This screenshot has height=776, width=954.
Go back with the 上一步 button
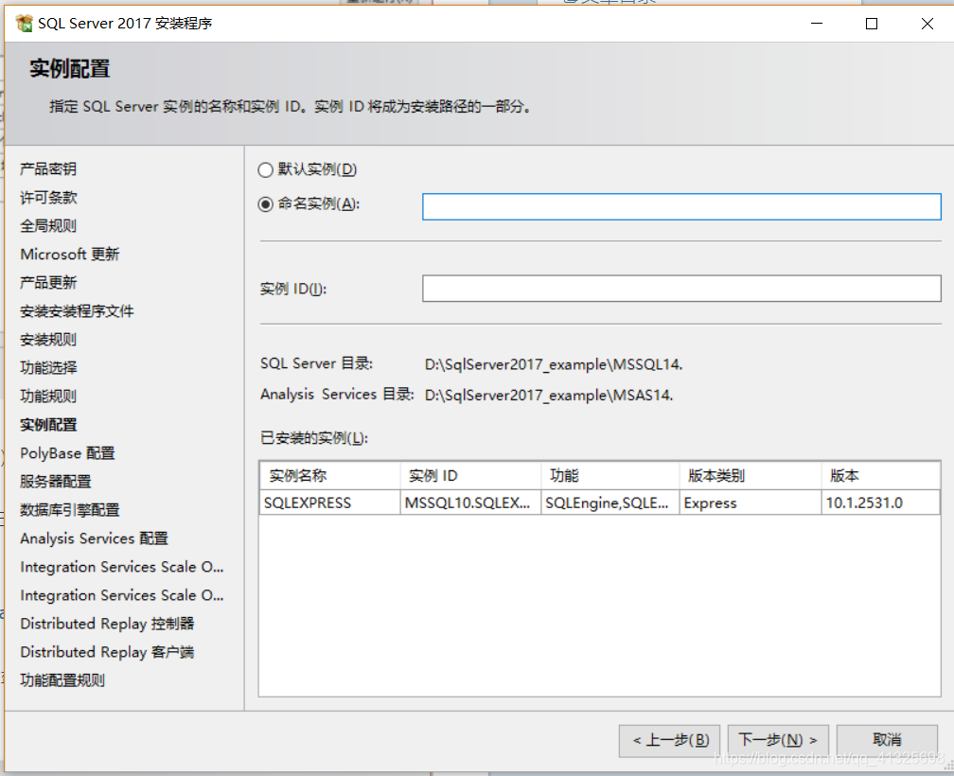click(x=669, y=740)
